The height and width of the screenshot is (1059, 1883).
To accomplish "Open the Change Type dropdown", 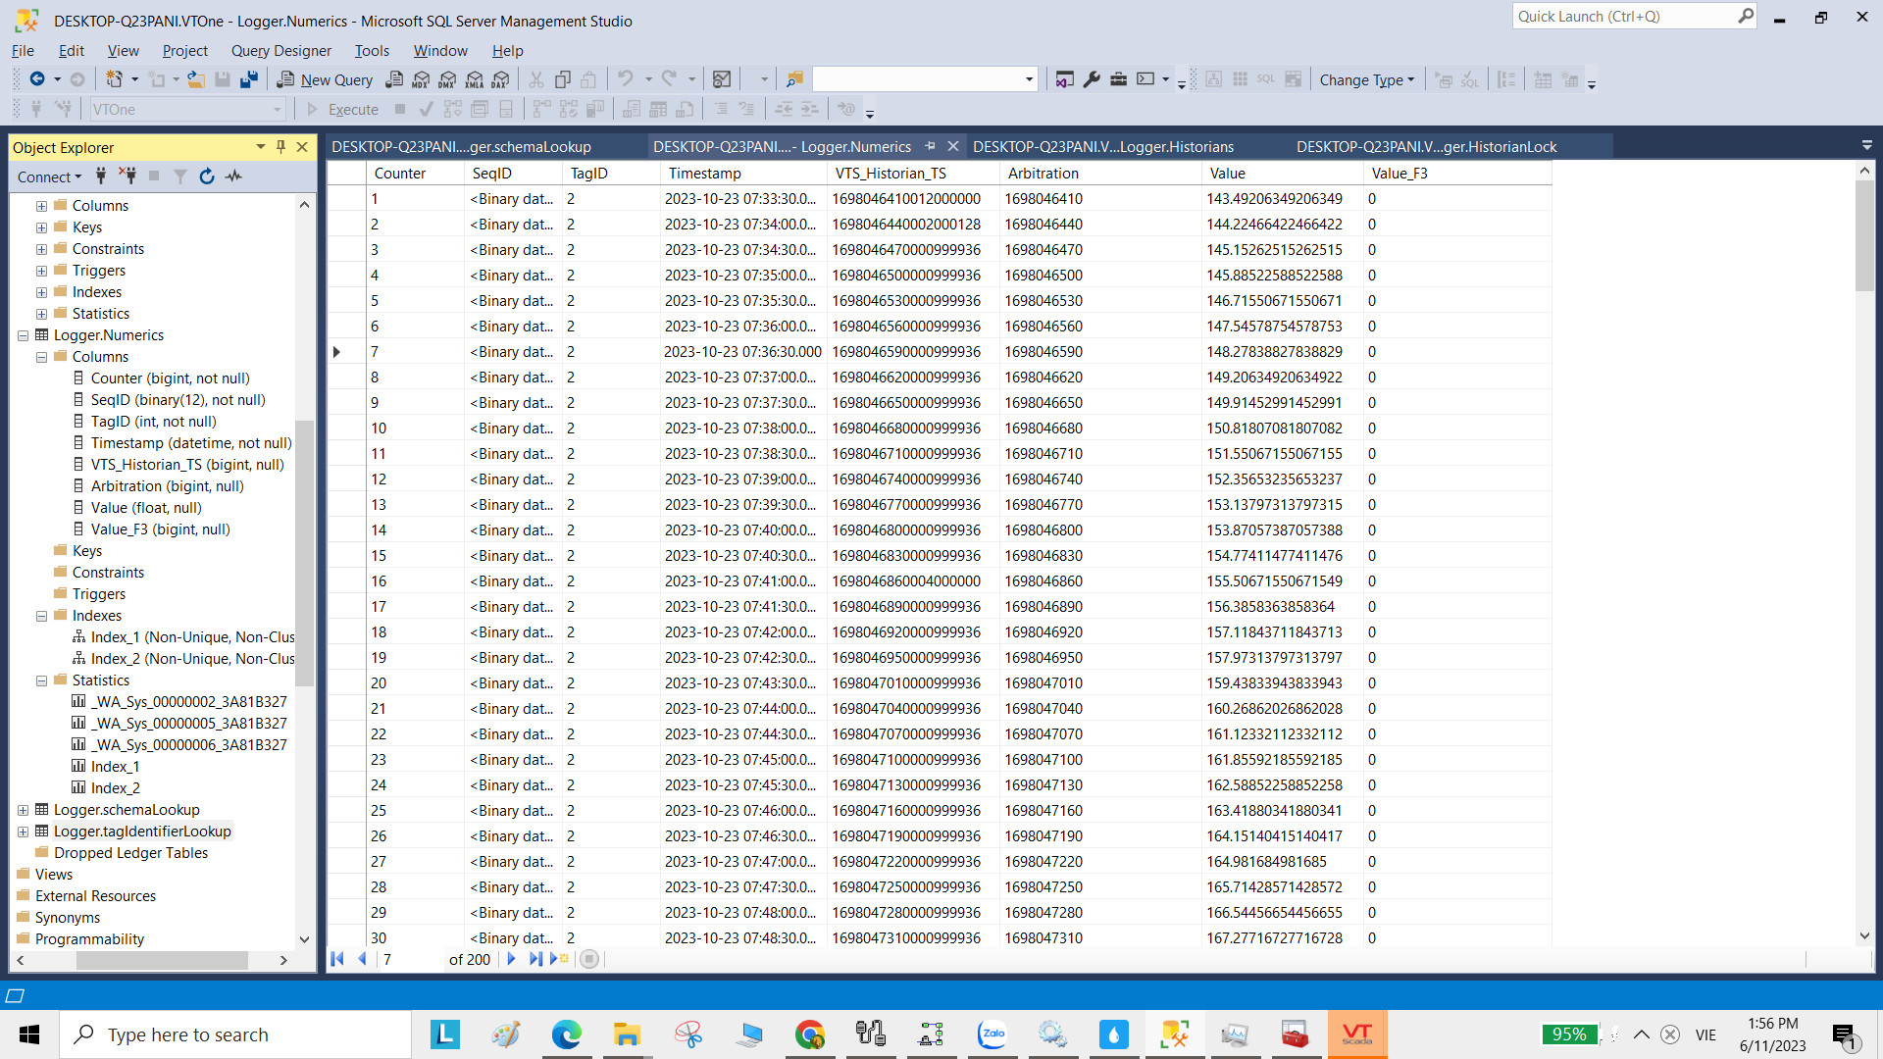I will point(1366,79).
